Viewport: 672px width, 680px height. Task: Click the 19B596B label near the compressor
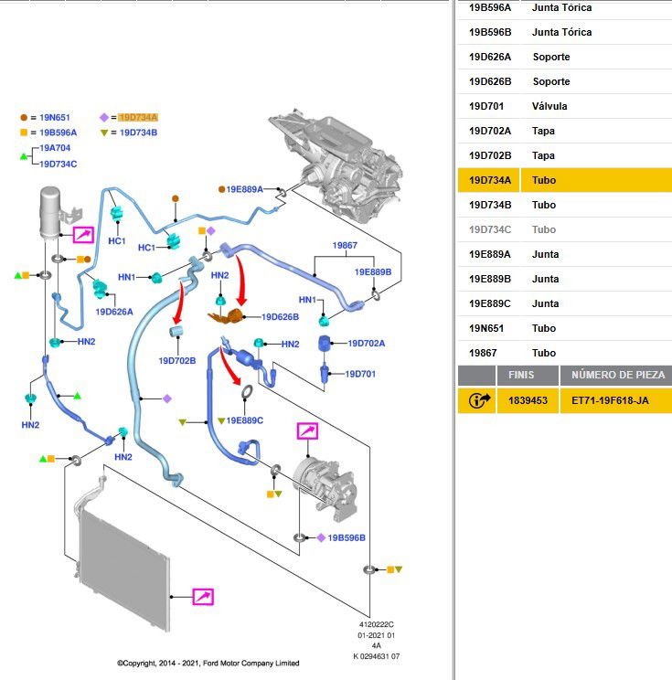click(x=347, y=538)
